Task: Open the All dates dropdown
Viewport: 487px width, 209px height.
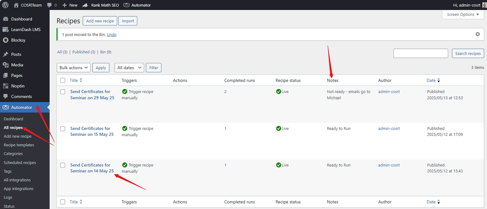Action: pyautogui.click(x=129, y=68)
